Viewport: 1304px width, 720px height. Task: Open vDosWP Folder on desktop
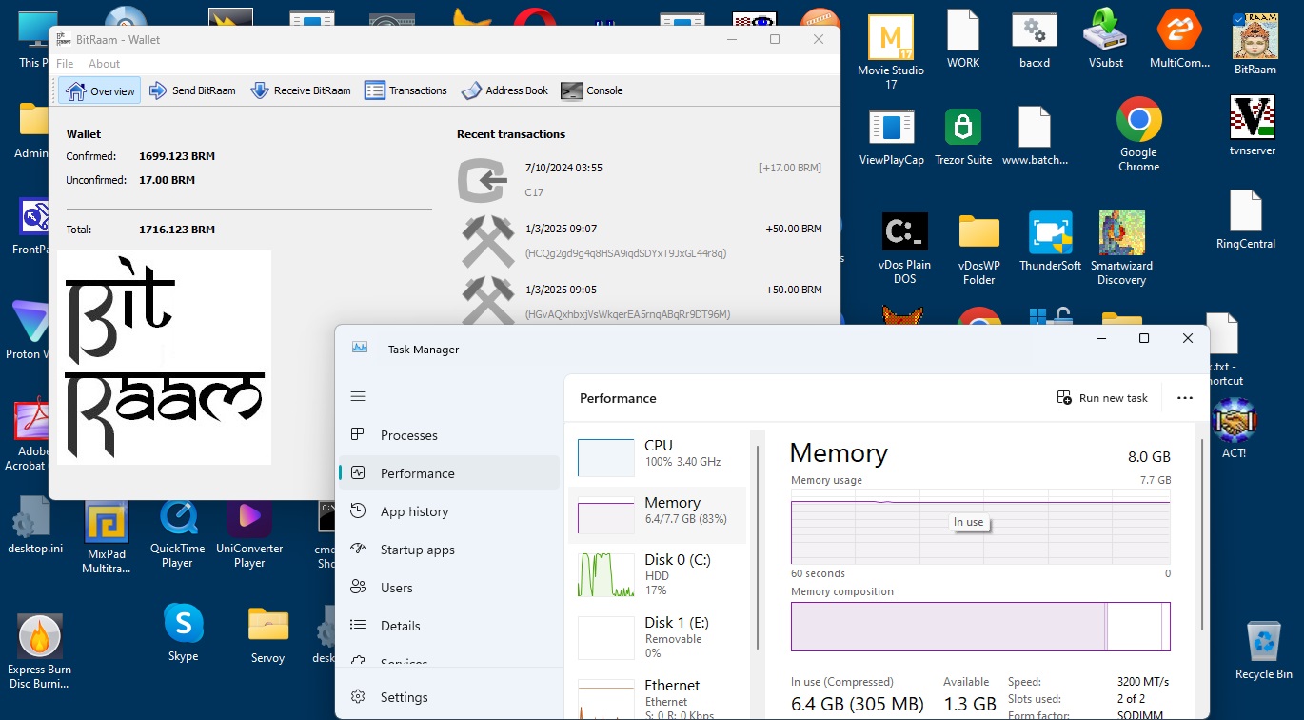pyautogui.click(x=978, y=249)
